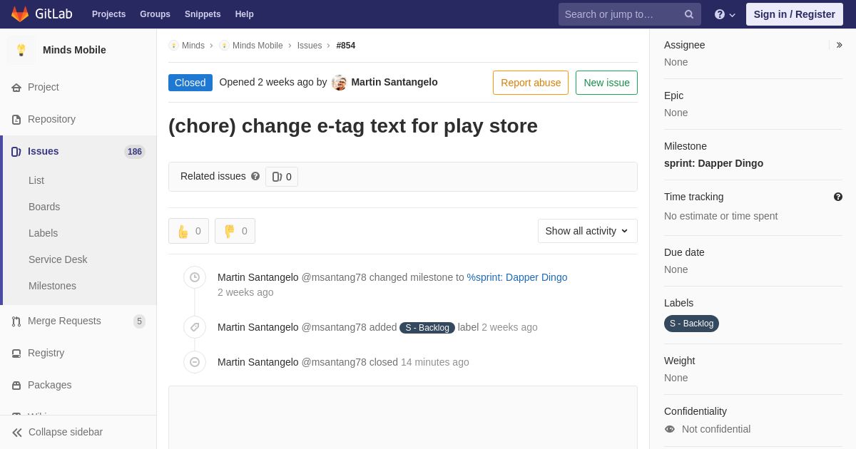Focus the Search or jump to field
856x449 pixels.
pyautogui.click(x=619, y=14)
